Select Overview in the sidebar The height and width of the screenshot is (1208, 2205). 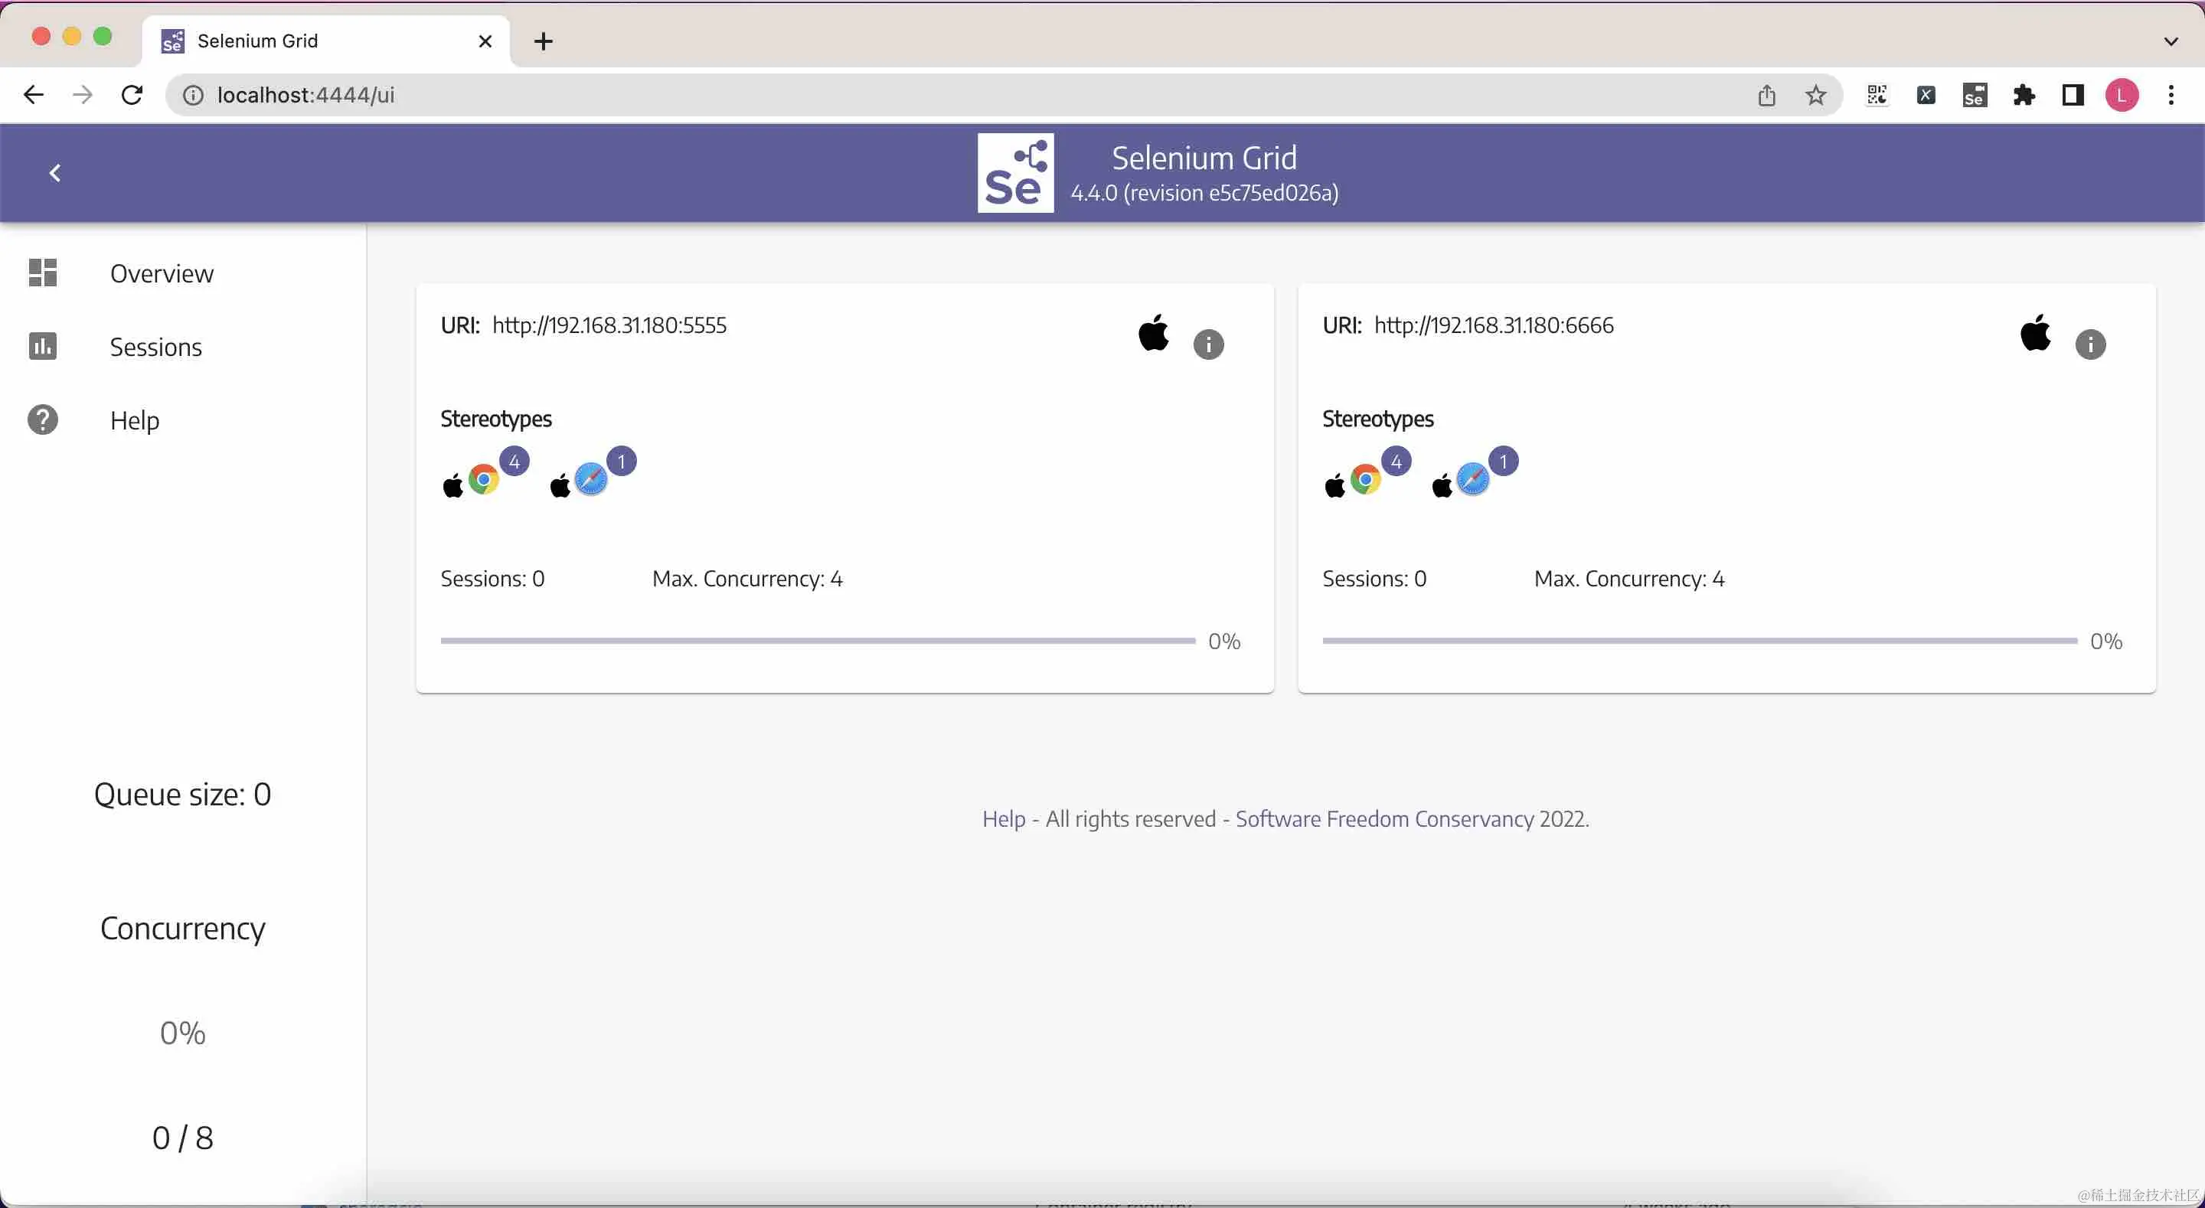coord(162,273)
